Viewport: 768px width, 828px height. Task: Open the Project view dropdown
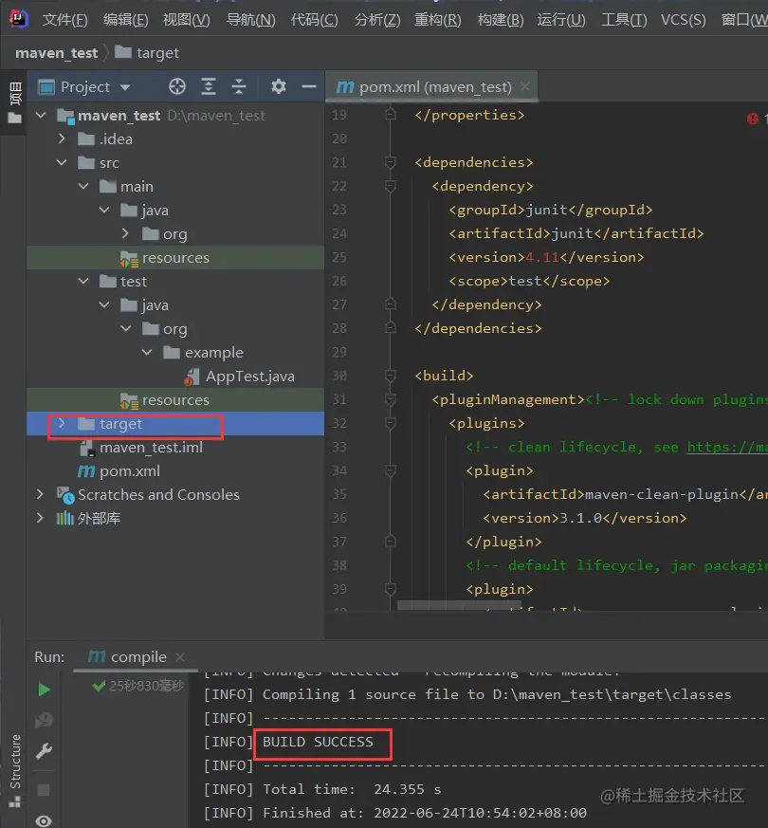(125, 87)
